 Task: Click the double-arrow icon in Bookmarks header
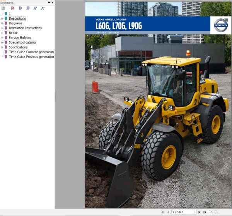point(49,3)
